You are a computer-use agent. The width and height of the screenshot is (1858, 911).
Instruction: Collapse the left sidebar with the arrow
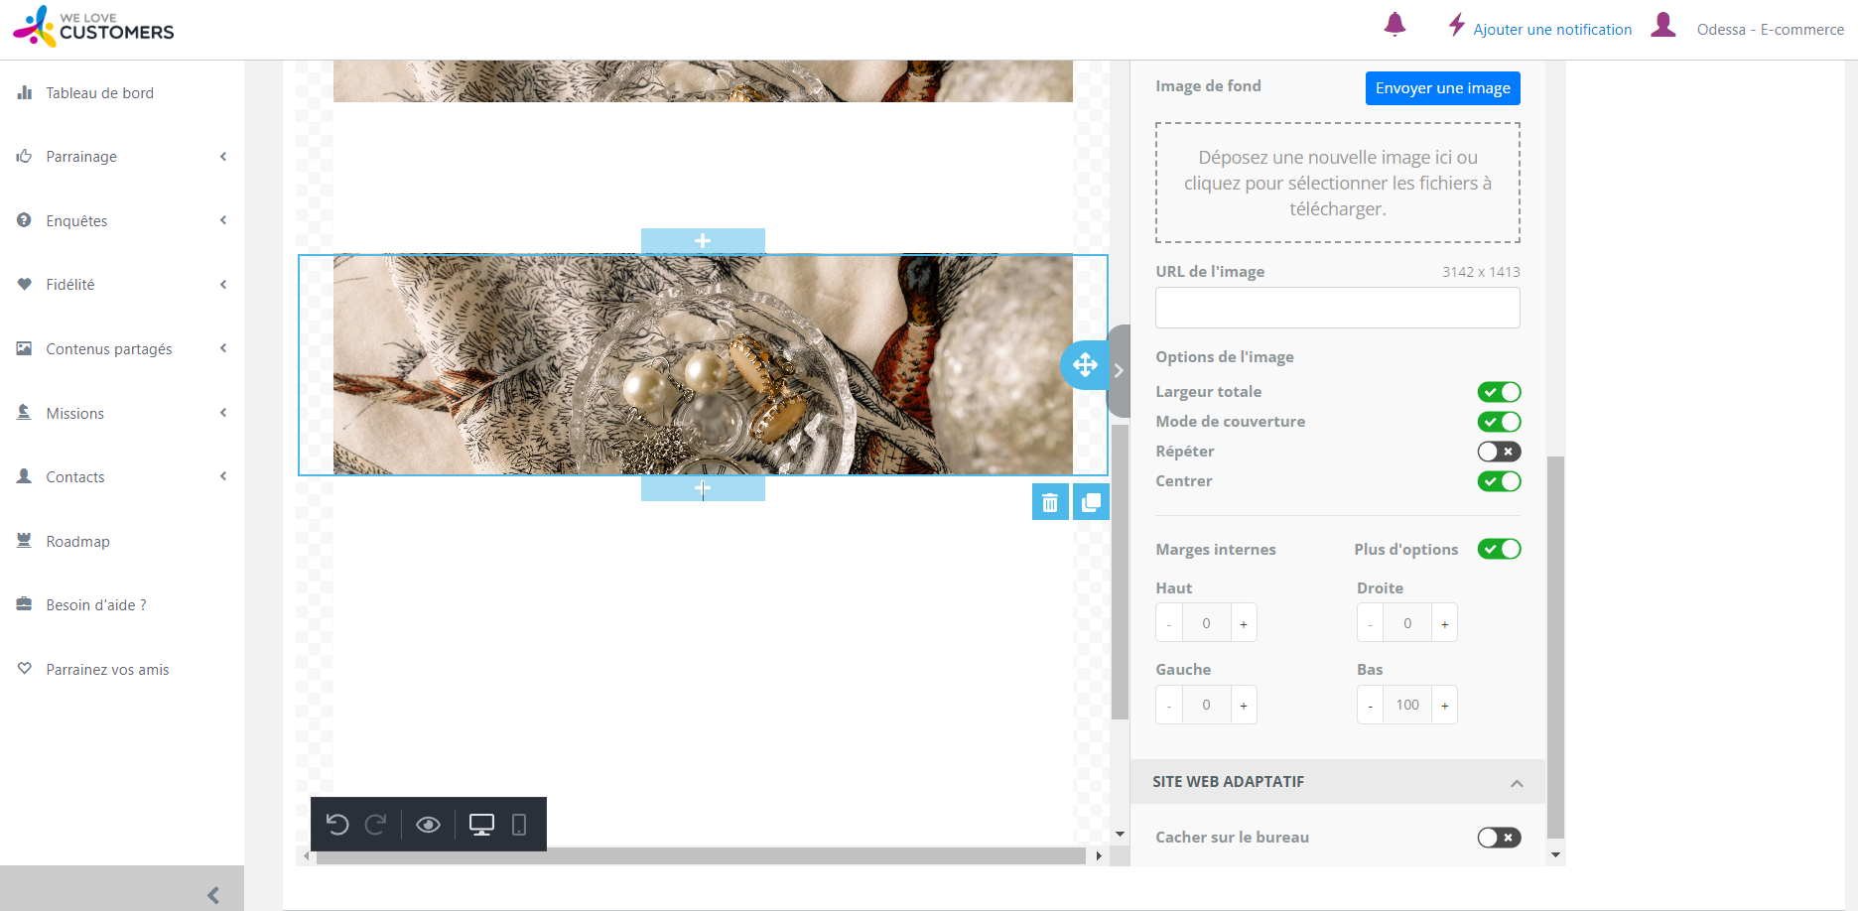[213, 895]
